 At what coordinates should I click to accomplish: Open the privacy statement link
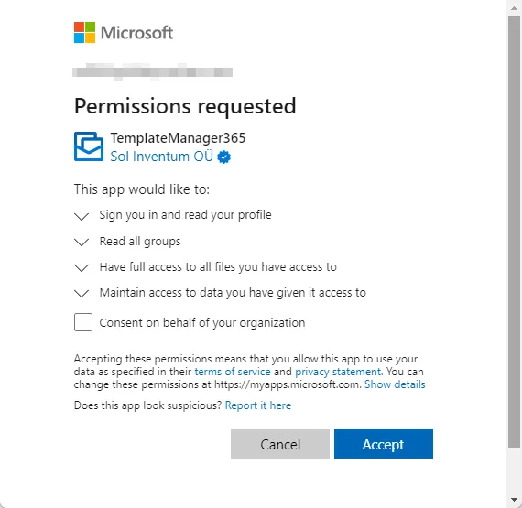click(x=338, y=372)
